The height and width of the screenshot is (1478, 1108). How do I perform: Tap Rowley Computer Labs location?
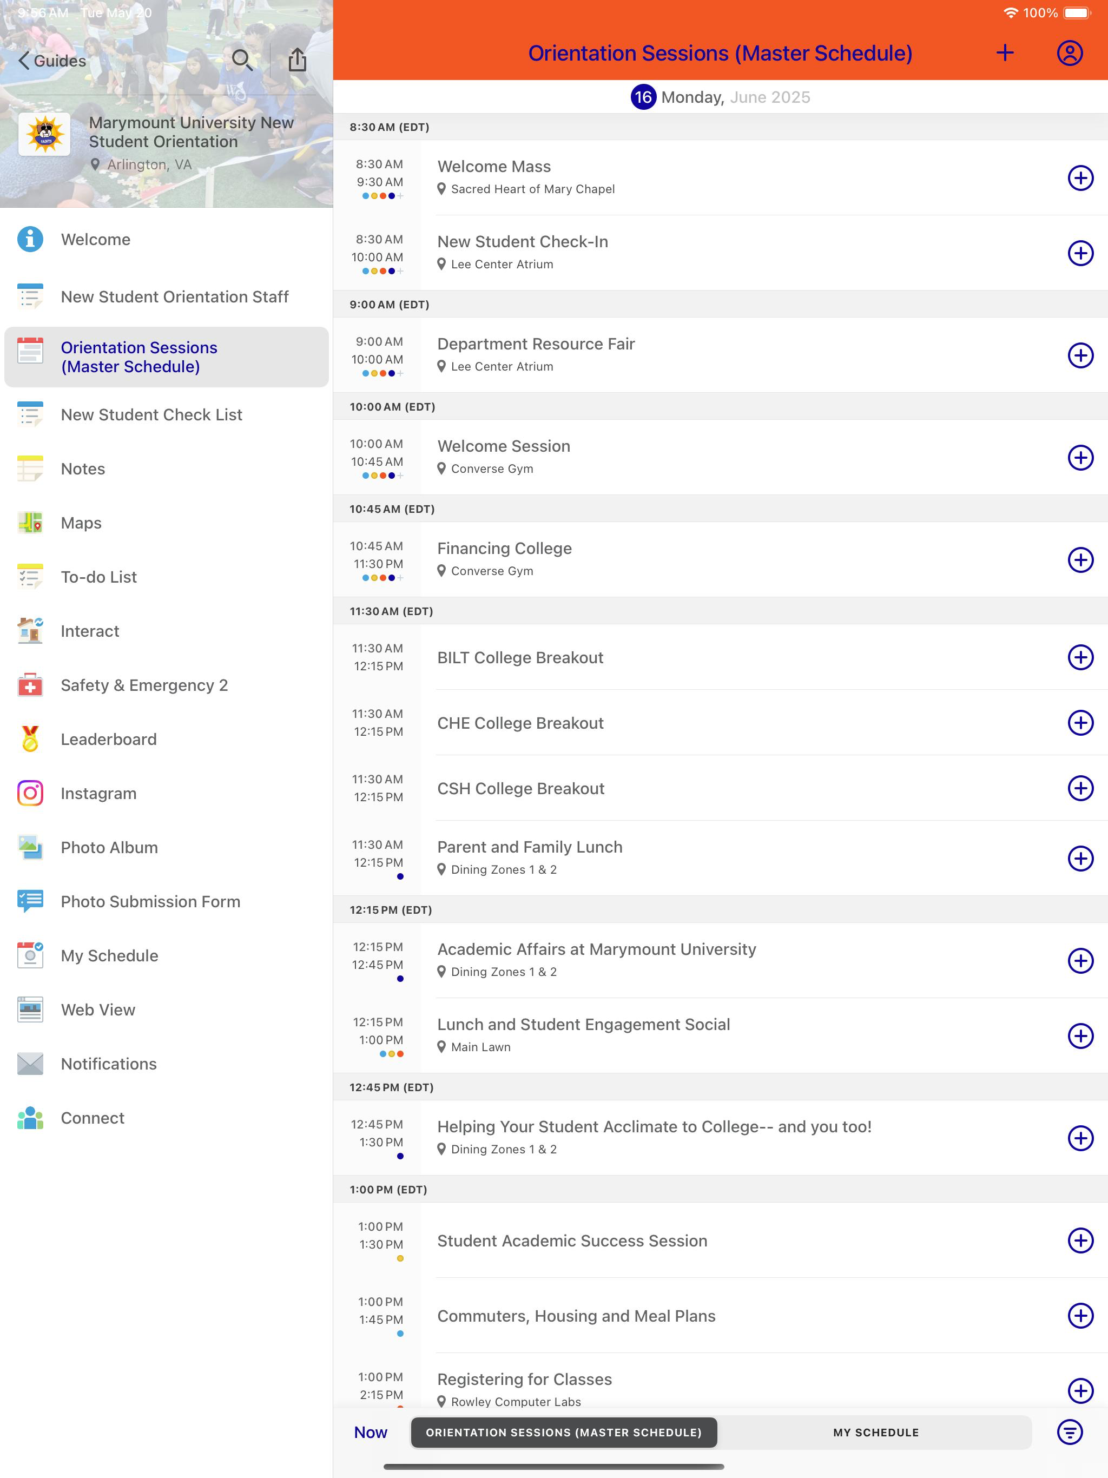516,1402
